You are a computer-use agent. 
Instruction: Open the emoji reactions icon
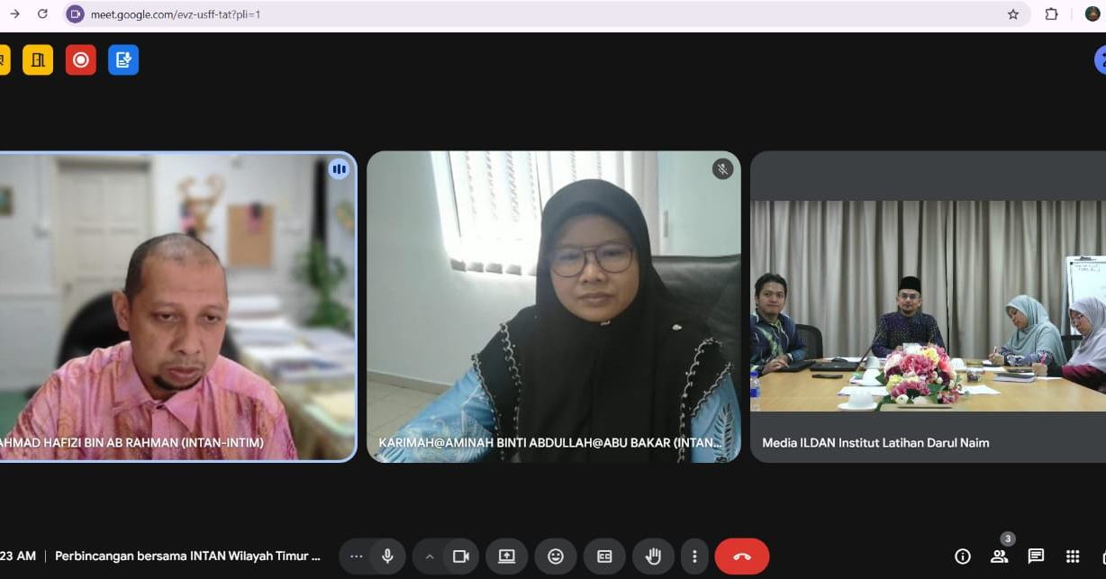click(556, 556)
